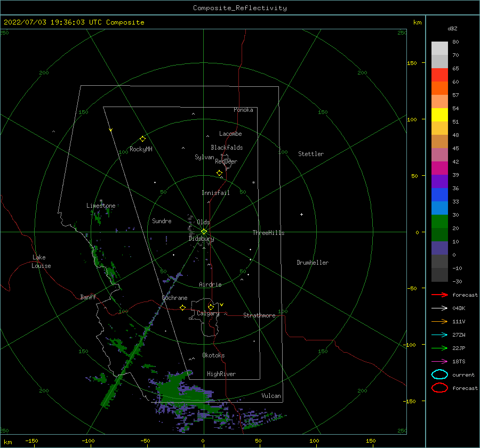The height and width of the screenshot is (448, 480).
Task: Click the 18TS legend label
Action: [x=459, y=362]
